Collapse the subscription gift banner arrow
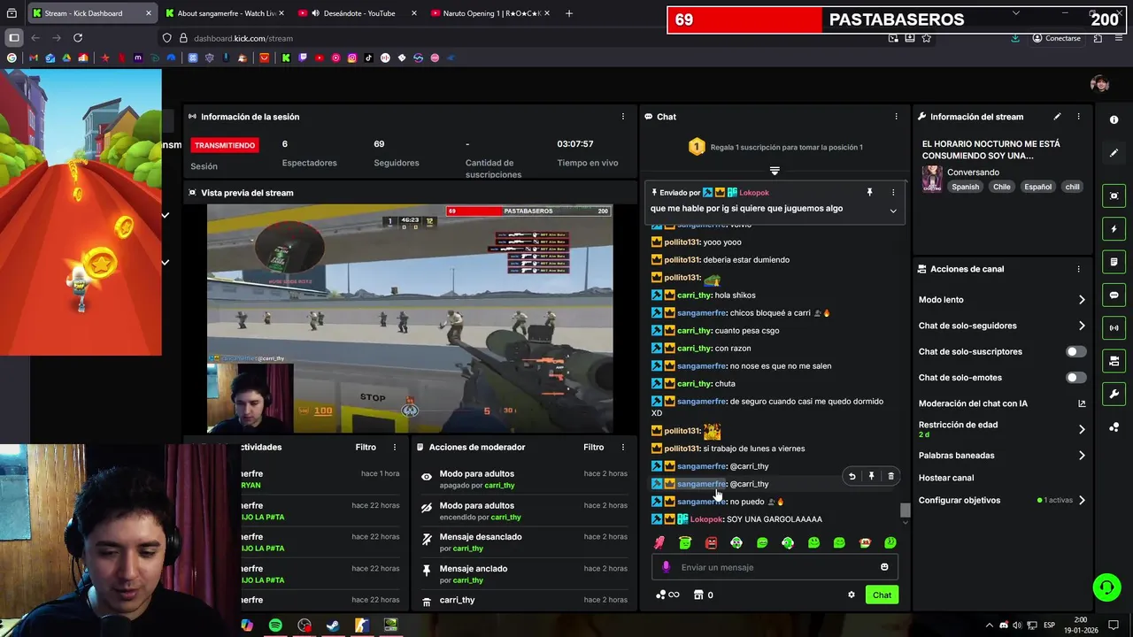The image size is (1133, 637). point(775,171)
